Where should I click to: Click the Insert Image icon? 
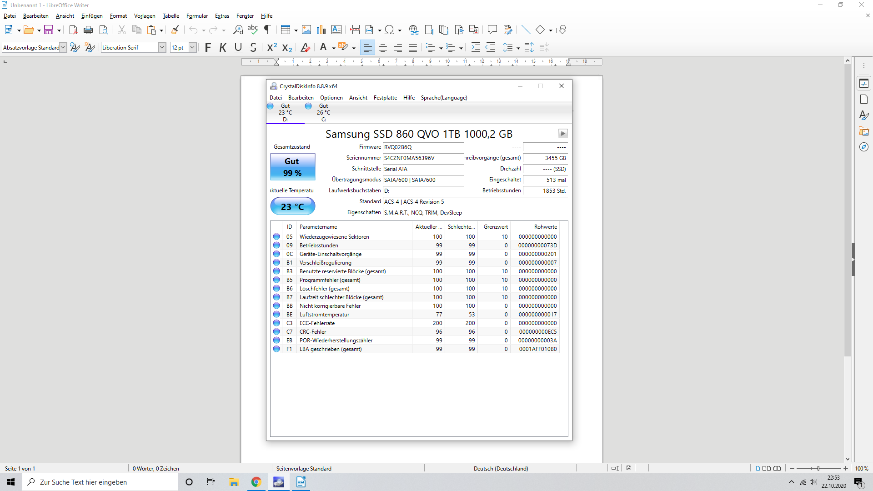tap(306, 30)
